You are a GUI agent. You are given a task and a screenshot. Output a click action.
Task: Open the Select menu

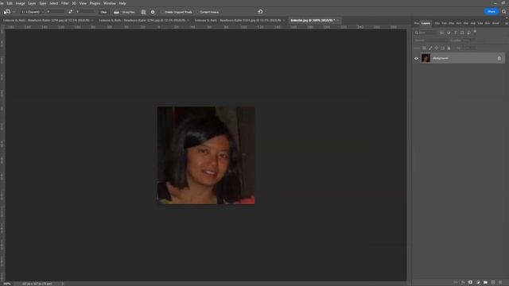(x=53, y=3)
